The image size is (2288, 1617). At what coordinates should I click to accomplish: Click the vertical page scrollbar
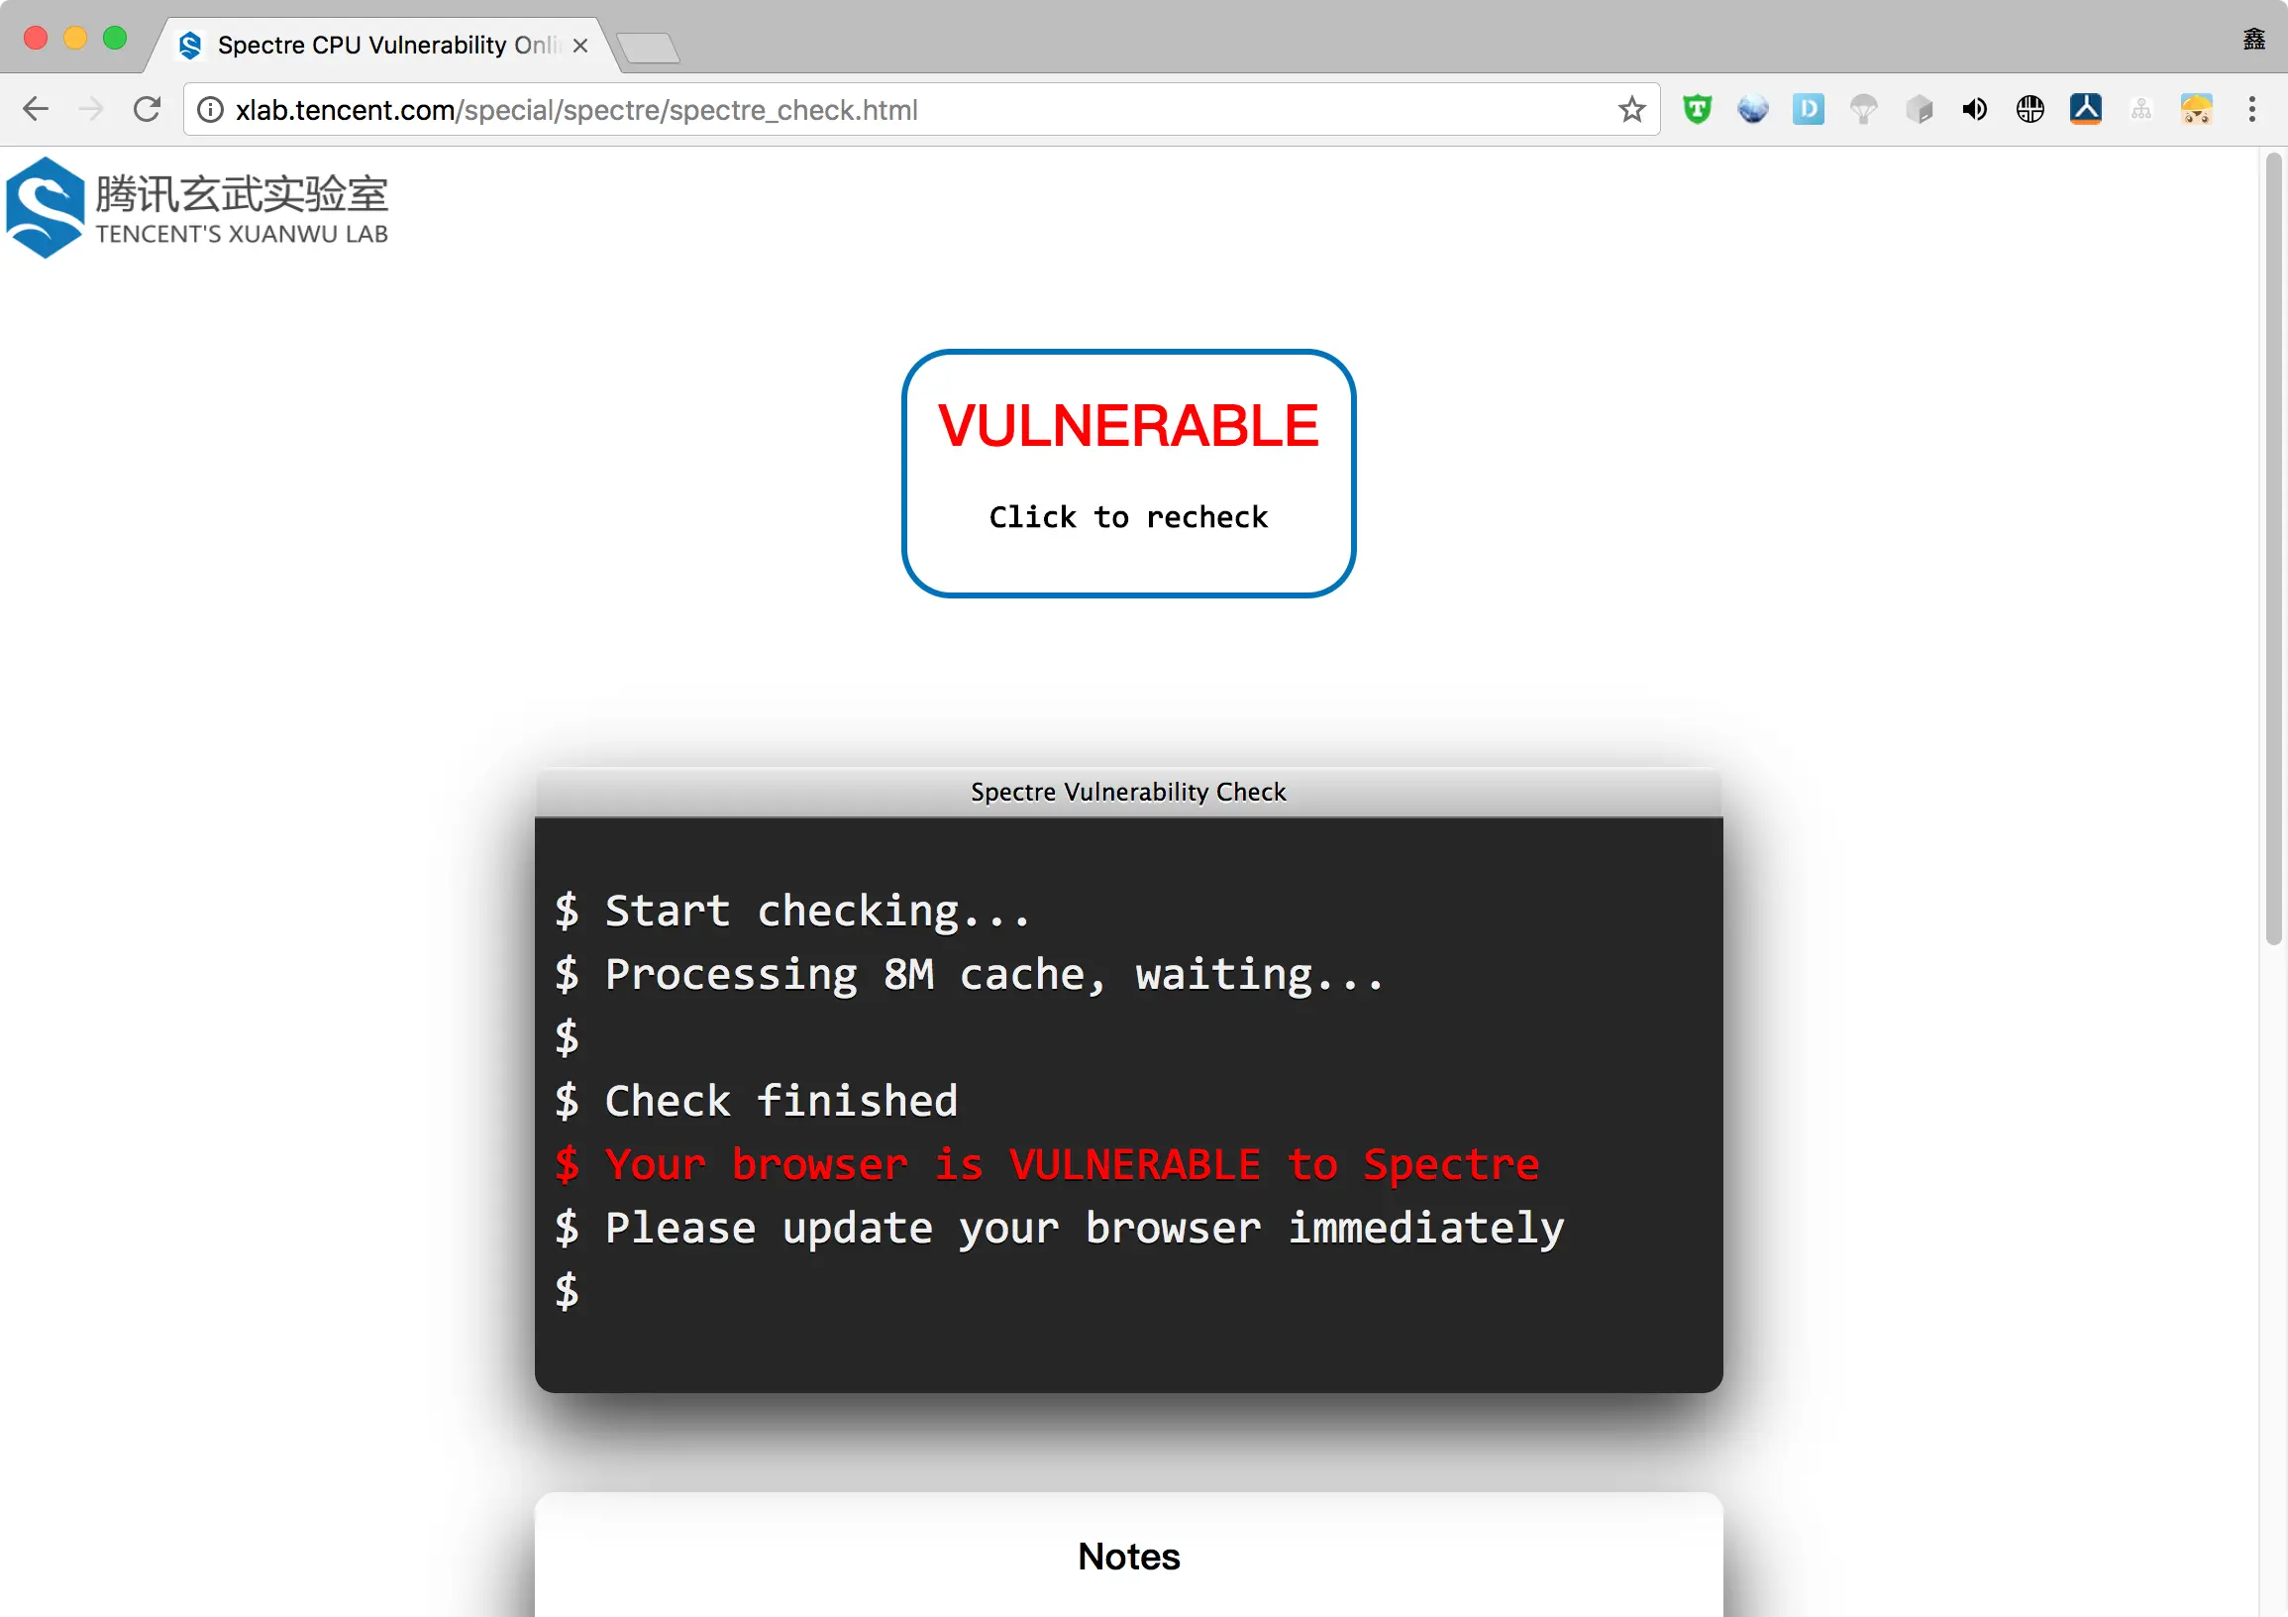tap(2273, 548)
